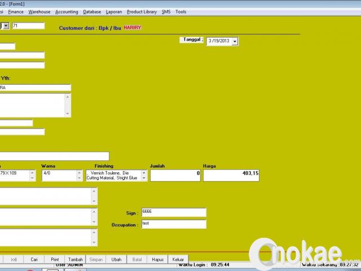Open the Finance menu

(16, 11)
